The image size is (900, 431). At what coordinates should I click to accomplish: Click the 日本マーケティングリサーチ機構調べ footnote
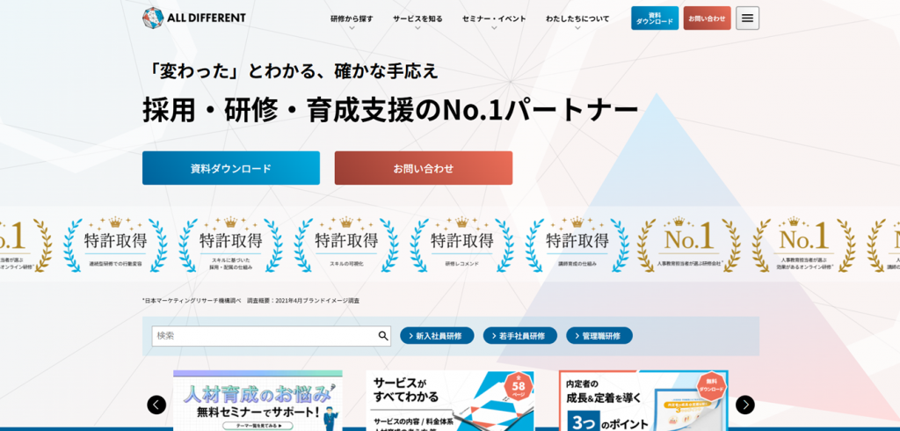point(250,300)
